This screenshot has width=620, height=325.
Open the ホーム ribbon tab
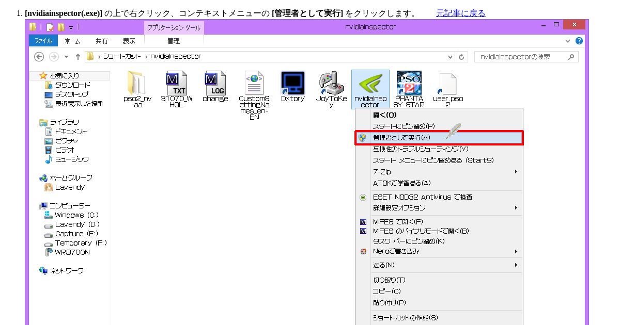click(x=72, y=41)
